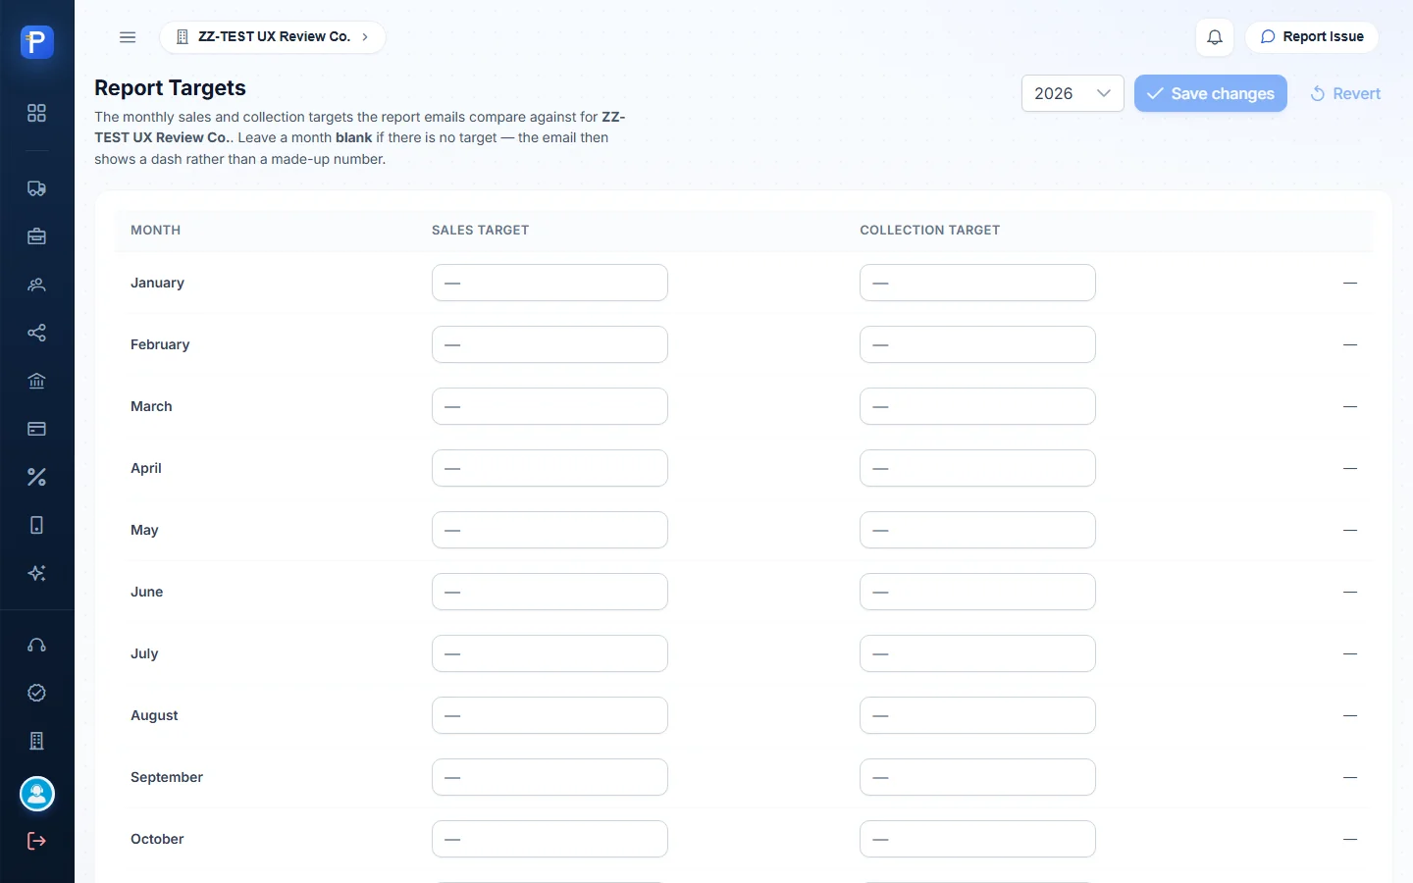Viewport: 1413px width, 883px height.
Task: Open the 2026 year dropdown
Action: pos(1073,93)
